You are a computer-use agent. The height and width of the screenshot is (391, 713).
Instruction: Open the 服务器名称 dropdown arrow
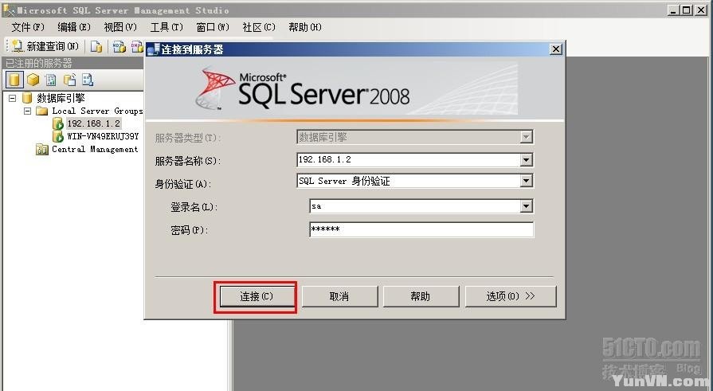pos(526,159)
